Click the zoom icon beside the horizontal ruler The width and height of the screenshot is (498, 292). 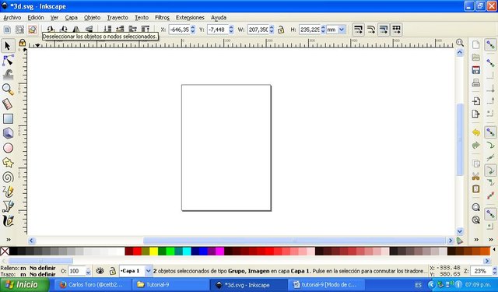460,43
